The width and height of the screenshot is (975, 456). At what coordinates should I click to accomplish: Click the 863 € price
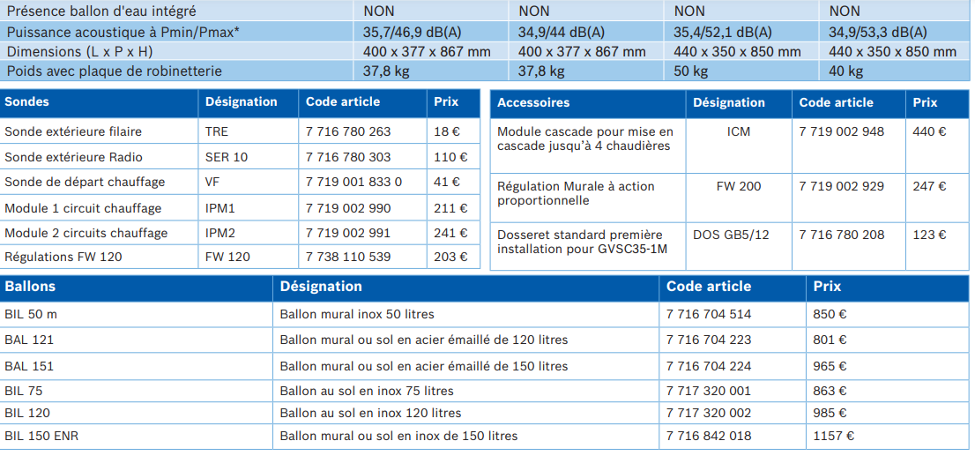pos(830,392)
